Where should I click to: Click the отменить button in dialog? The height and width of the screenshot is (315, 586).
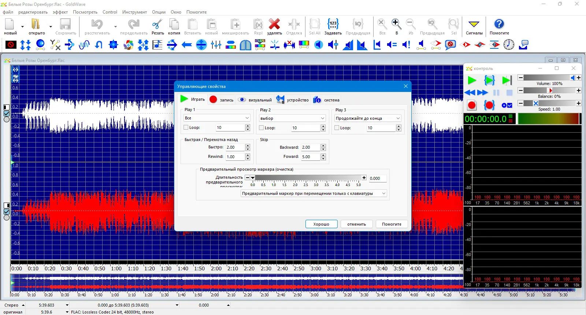click(356, 224)
